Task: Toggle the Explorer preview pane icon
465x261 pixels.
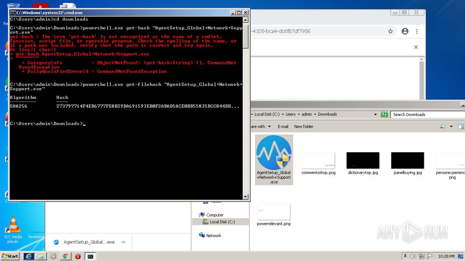Action: coord(461,127)
